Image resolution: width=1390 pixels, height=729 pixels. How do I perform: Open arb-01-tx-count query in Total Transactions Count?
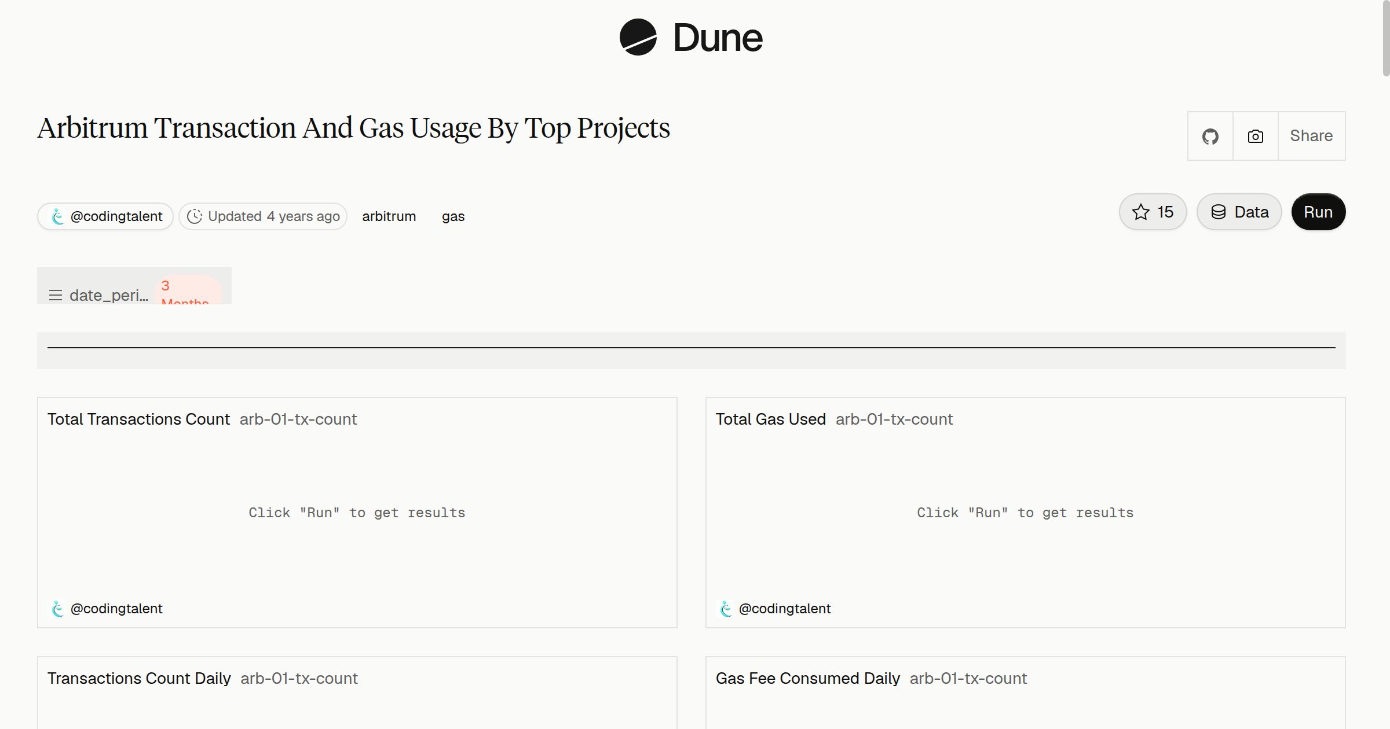click(x=298, y=419)
